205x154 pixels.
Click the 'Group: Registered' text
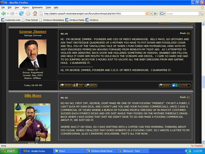pyautogui.click(x=33, y=72)
